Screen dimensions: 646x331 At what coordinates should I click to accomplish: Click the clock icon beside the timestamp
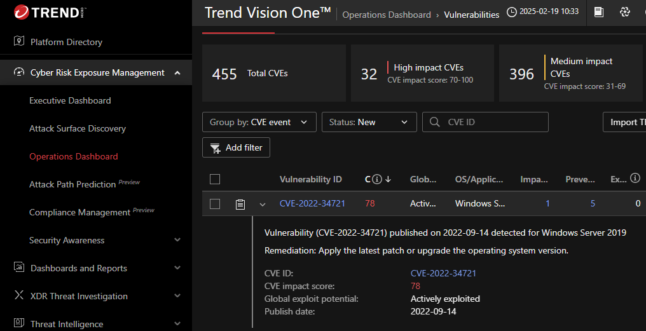(512, 12)
